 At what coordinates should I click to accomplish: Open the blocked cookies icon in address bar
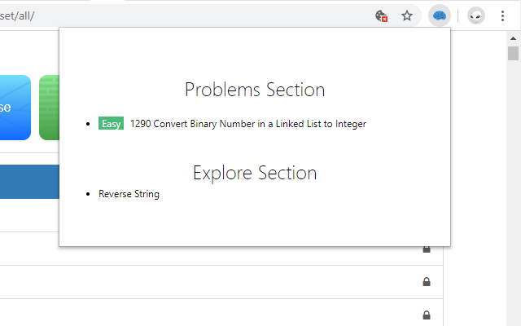coord(381,15)
